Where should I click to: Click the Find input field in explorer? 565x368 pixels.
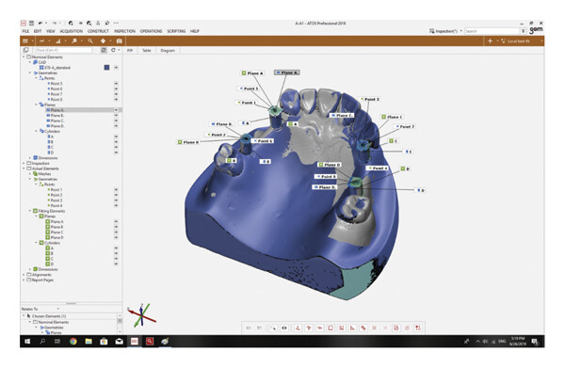63,50
